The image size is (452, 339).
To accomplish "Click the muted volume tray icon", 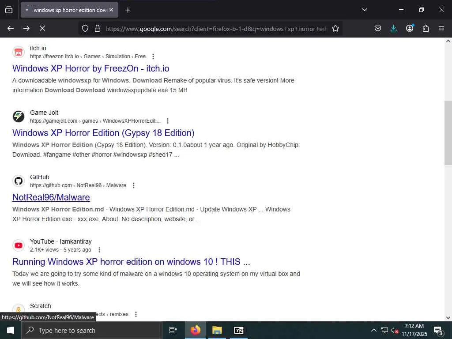I will coord(395,331).
